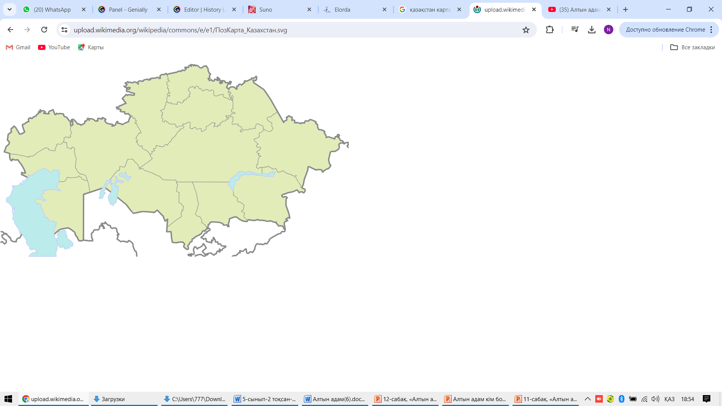Open the media controls icon
Screen dimensions: 722x406
pyautogui.click(x=575, y=30)
